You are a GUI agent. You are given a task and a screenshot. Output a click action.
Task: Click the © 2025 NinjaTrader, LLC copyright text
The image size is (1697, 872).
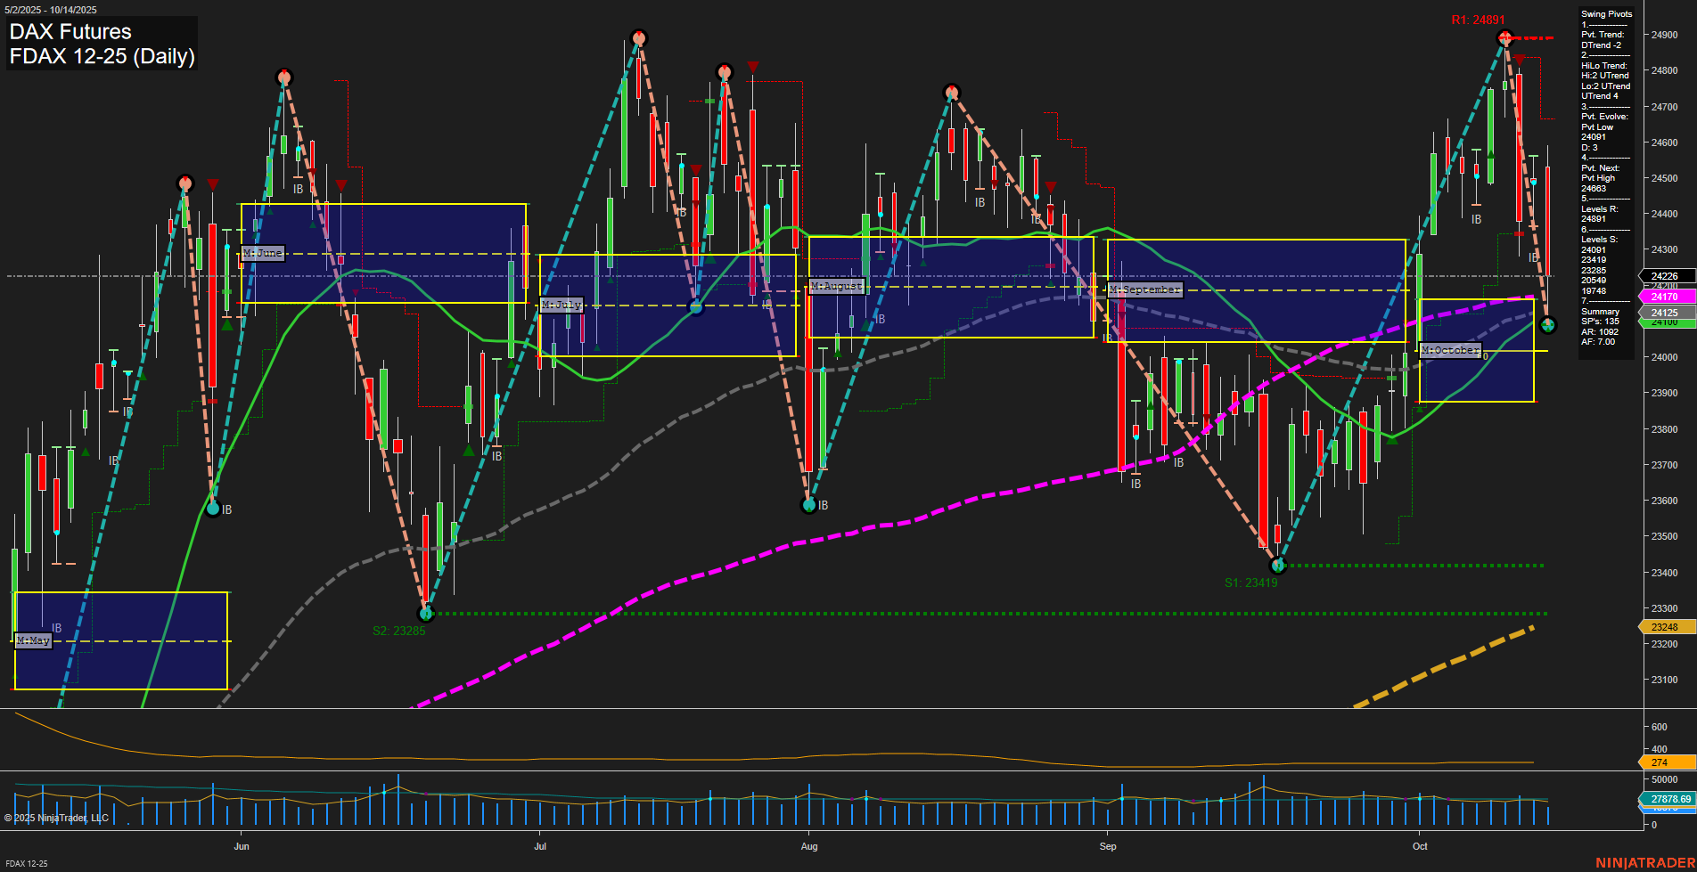click(x=58, y=817)
